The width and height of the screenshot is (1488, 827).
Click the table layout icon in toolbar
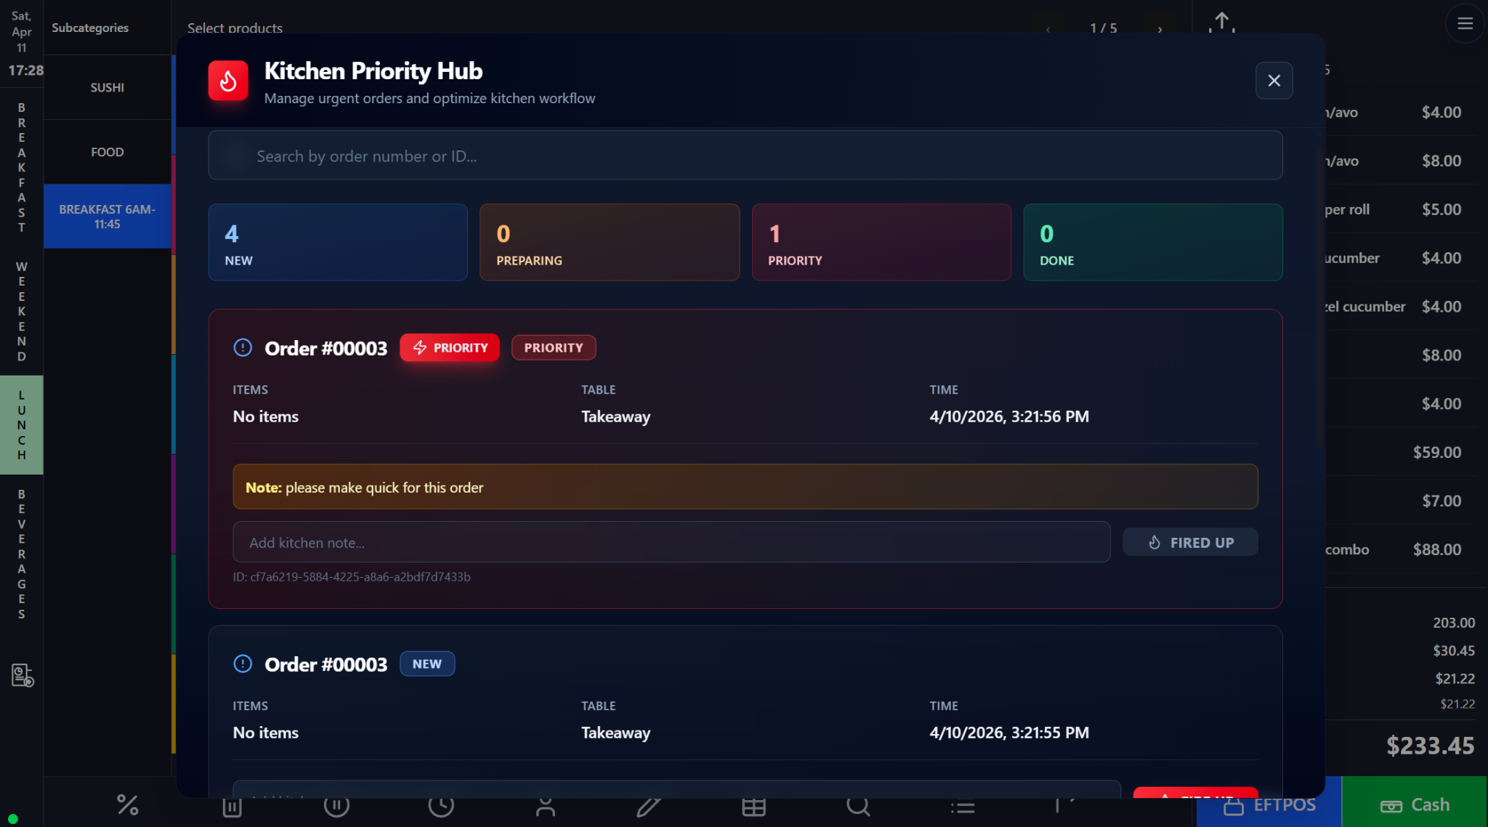[x=753, y=806]
